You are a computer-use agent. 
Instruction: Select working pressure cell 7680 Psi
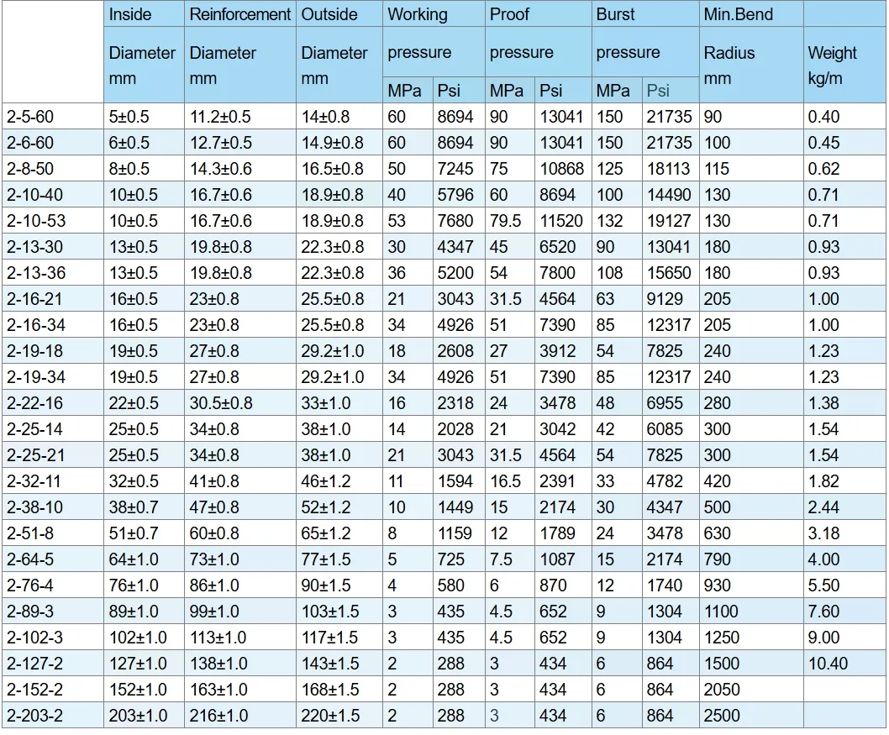(x=455, y=221)
